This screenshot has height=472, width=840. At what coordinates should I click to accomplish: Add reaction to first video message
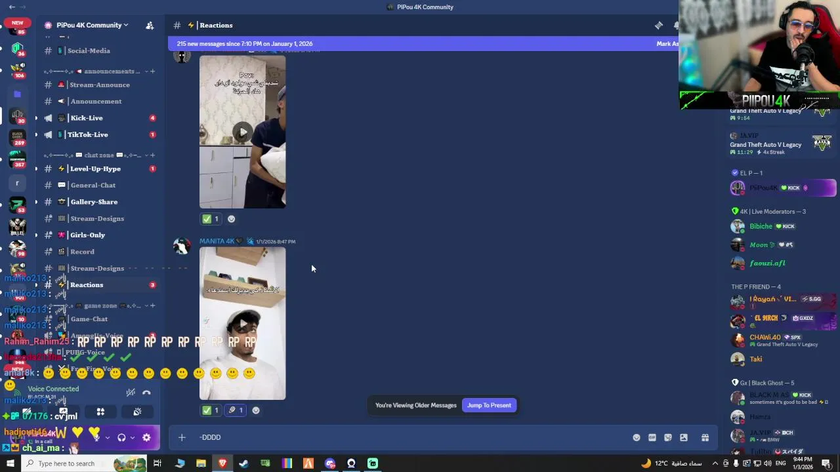tap(231, 219)
